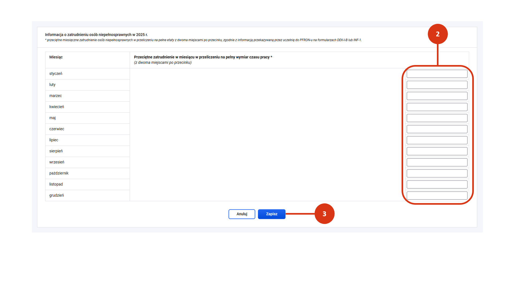Click the wrzesień employment input field
This screenshot has height=289, width=514.
point(437,162)
